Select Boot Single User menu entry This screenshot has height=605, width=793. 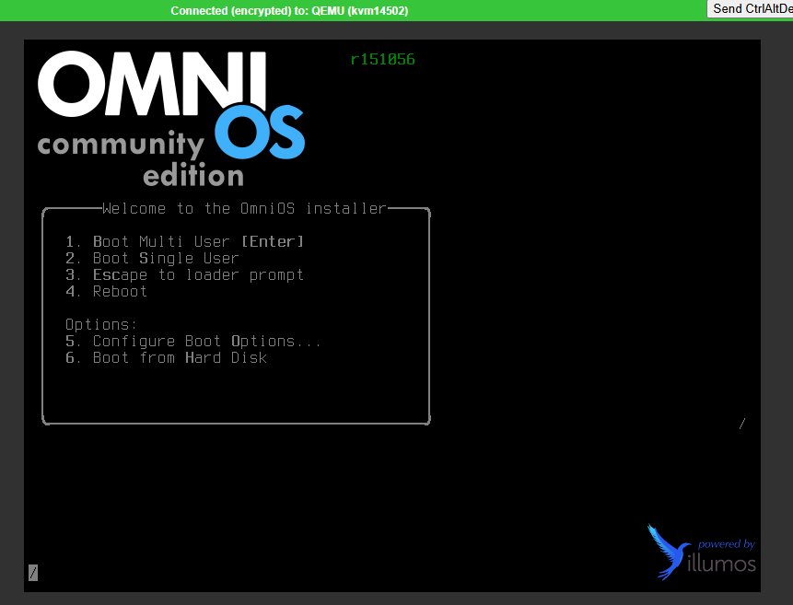[166, 258]
